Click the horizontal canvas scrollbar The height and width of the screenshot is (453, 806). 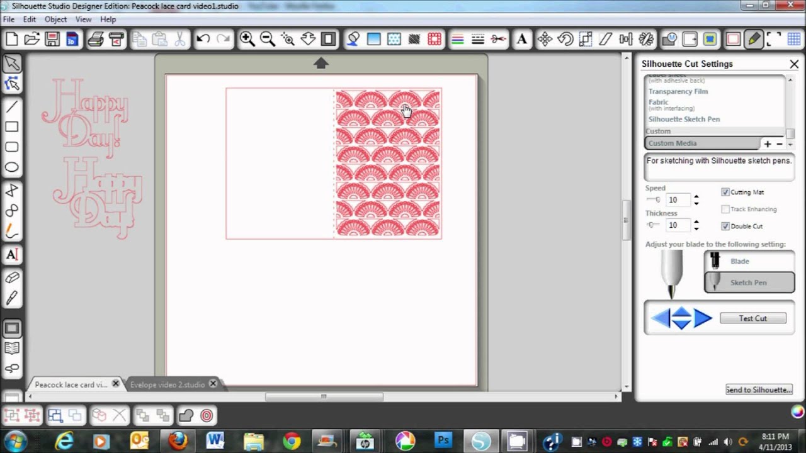coord(324,396)
